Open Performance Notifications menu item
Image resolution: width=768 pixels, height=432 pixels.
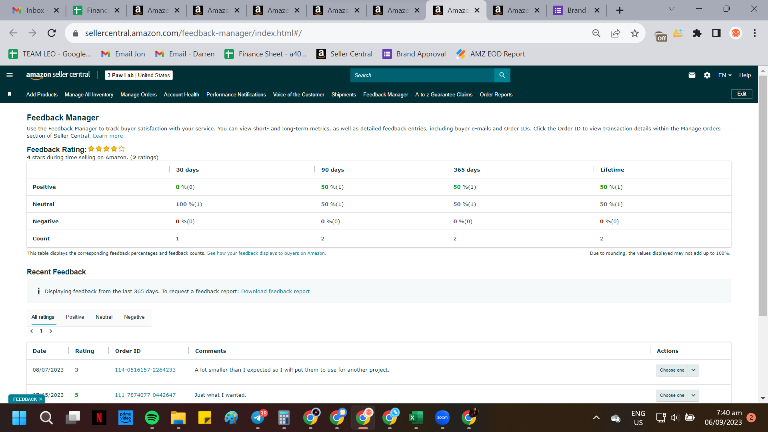[236, 94]
